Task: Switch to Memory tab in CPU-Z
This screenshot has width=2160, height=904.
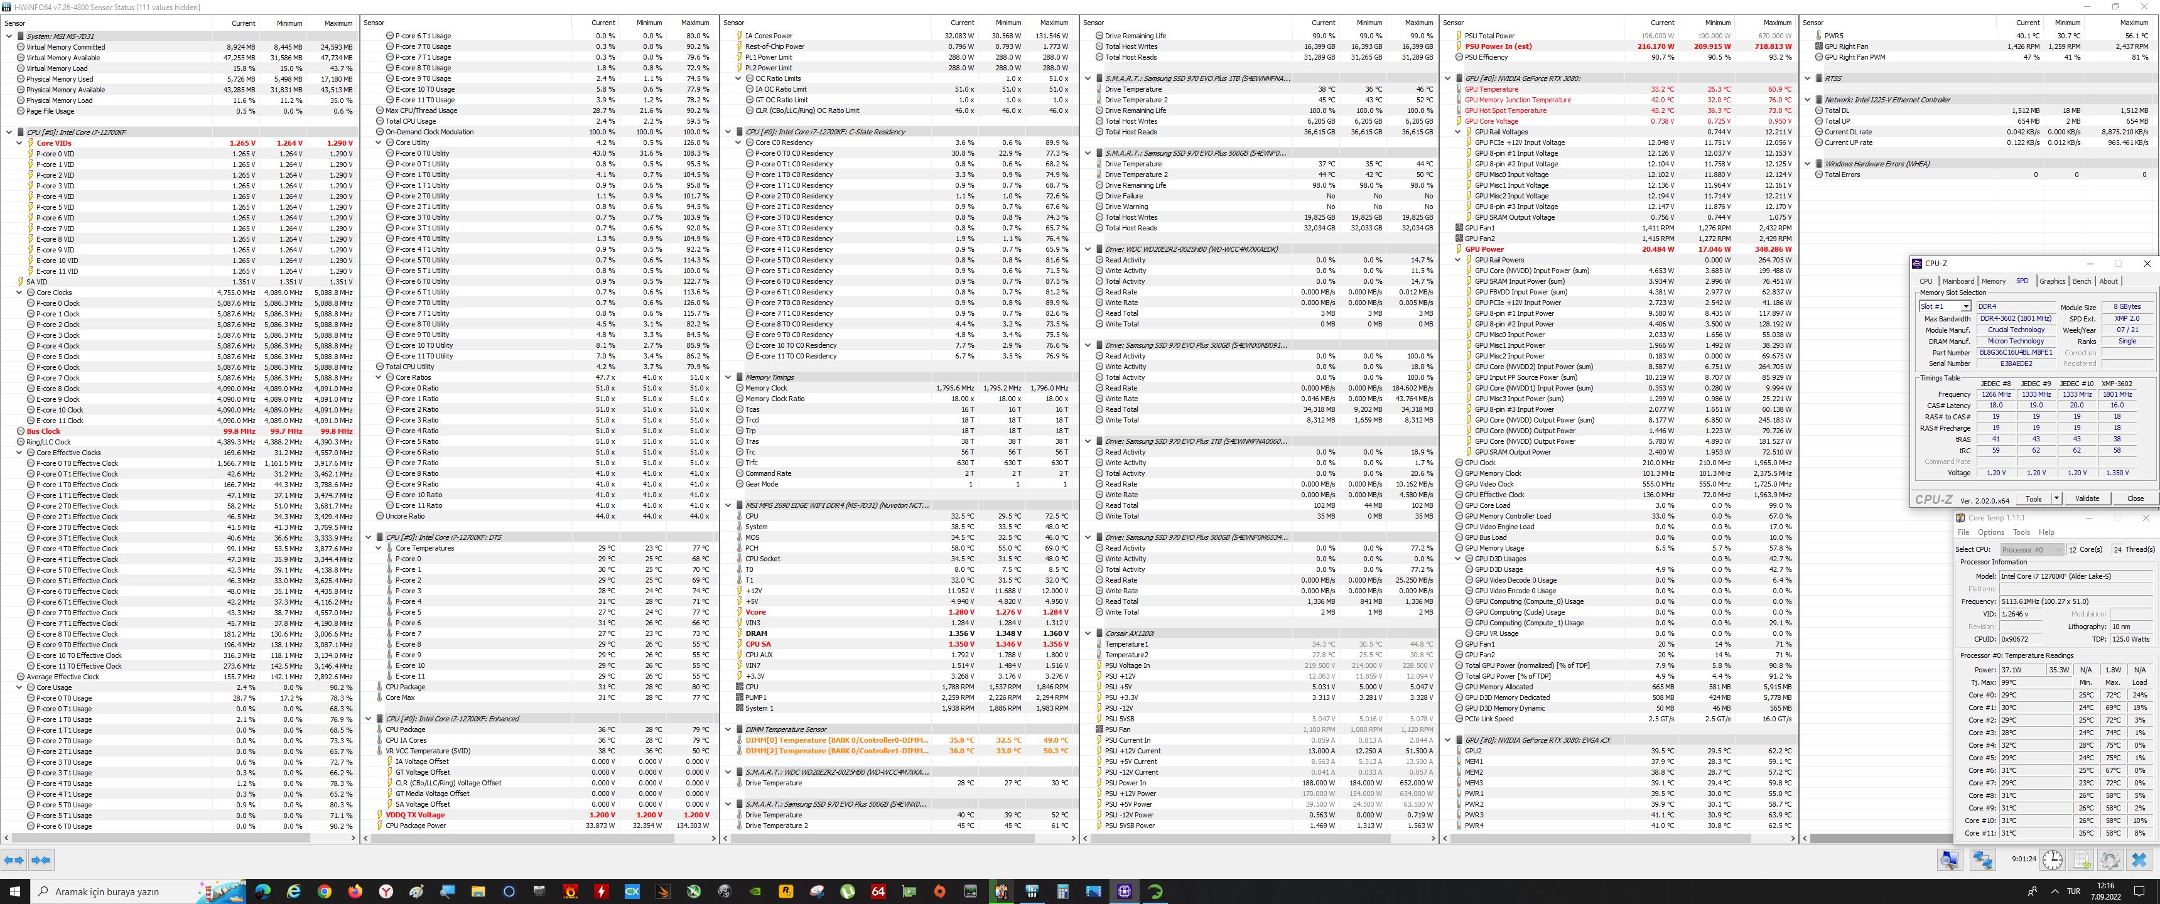Action: tap(1993, 281)
